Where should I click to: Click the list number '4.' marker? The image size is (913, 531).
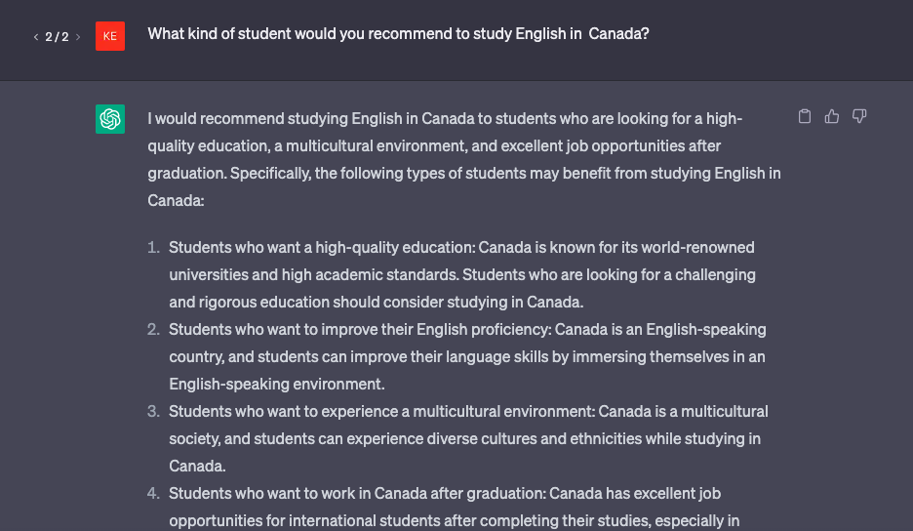pyautogui.click(x=153, y=494)
